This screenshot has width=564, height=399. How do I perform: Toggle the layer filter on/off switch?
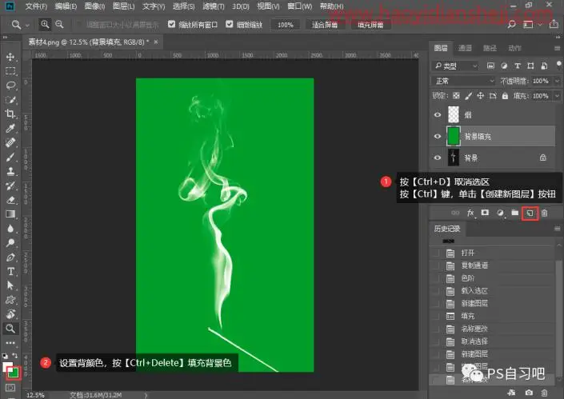pyautogui.click(x=558, y=64)
